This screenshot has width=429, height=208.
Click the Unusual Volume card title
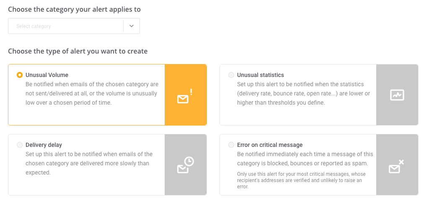click(47, 75)
